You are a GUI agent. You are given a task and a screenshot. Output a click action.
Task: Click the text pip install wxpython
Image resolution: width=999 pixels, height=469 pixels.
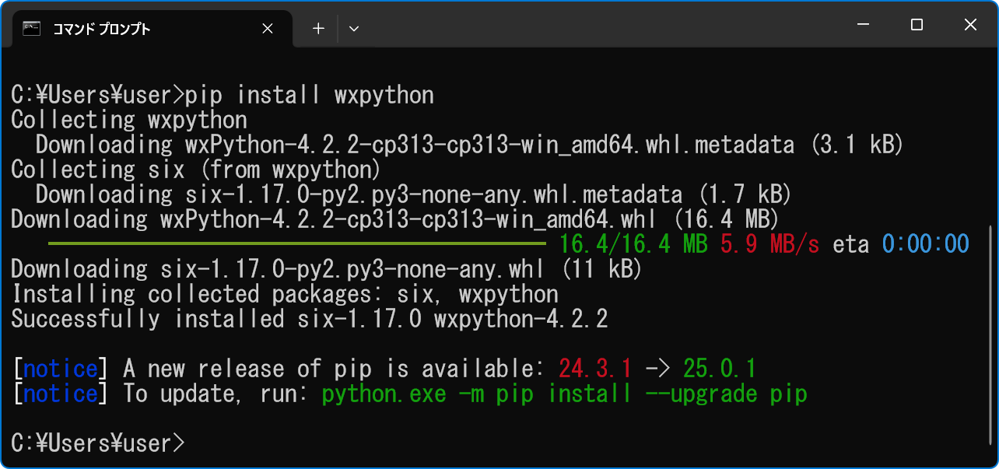tap(311, 94)
